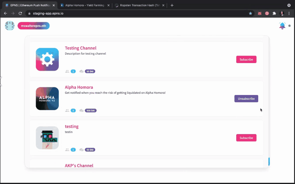
Task: Unsubscribe from the Alpha Homora channel
Action: (246, 99)
